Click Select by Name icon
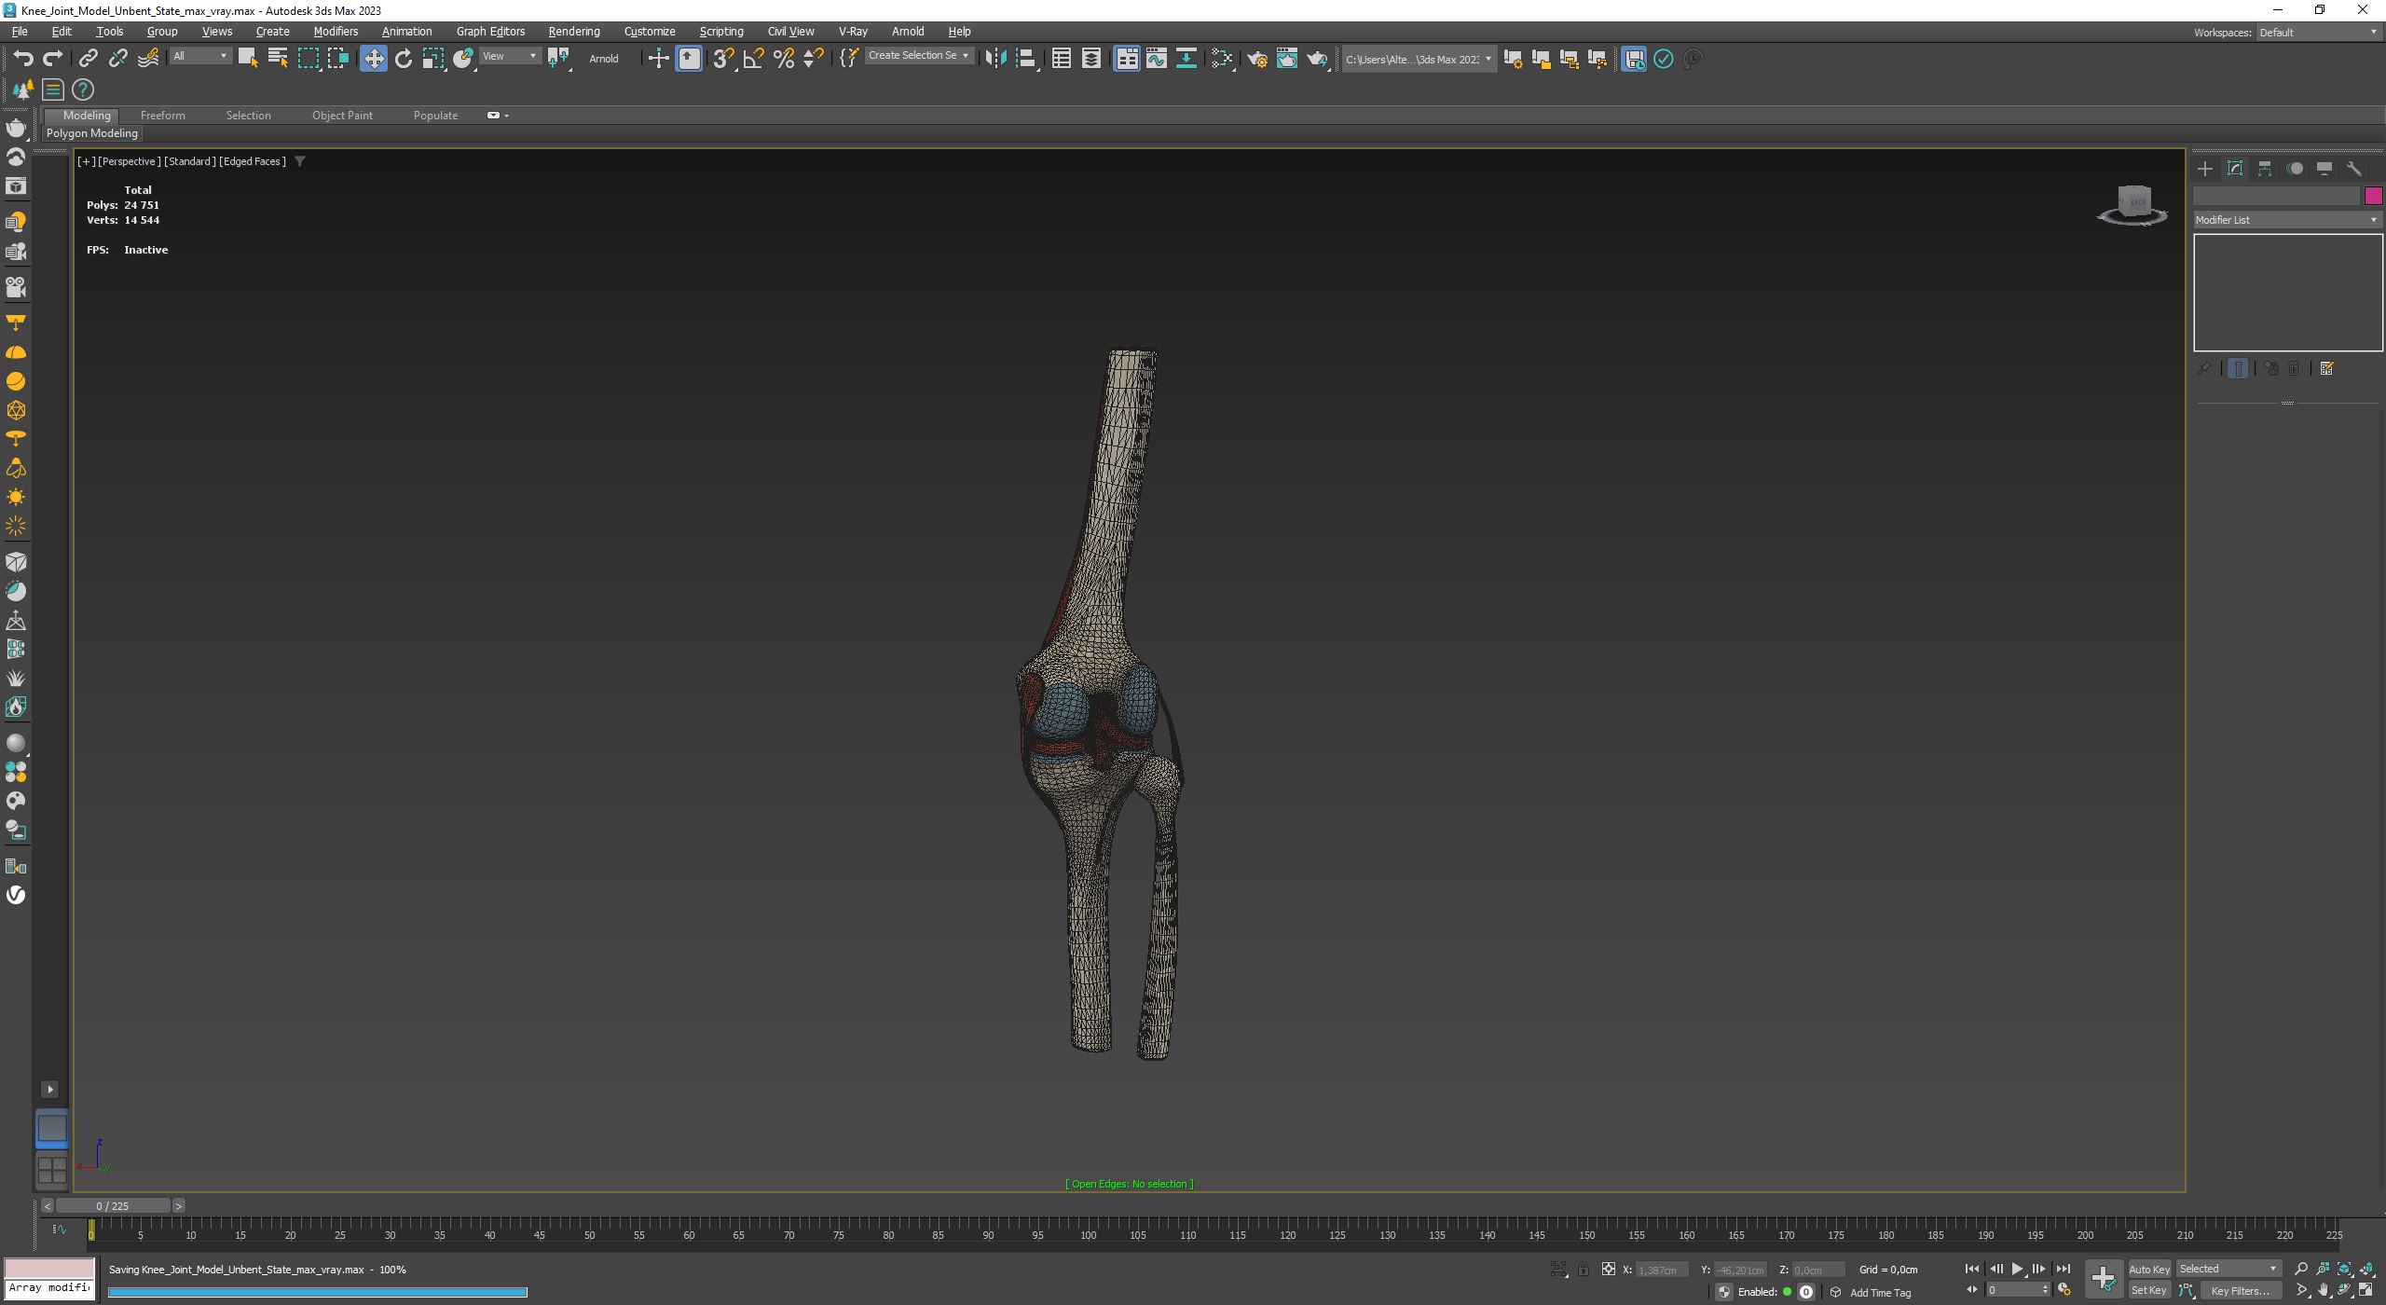2386x1305 pixels. click(x=278, y=59)
